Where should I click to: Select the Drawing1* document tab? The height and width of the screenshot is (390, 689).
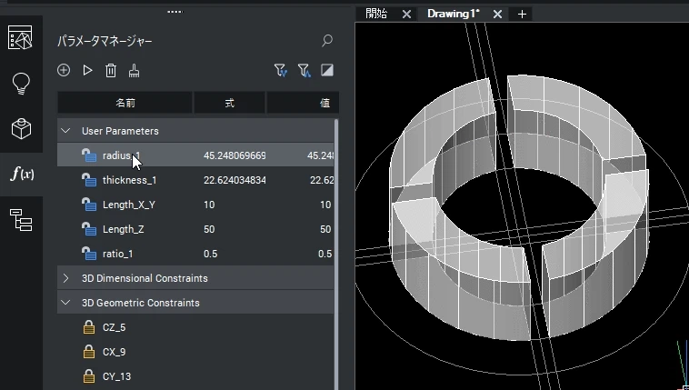click(x=453, y=14)
